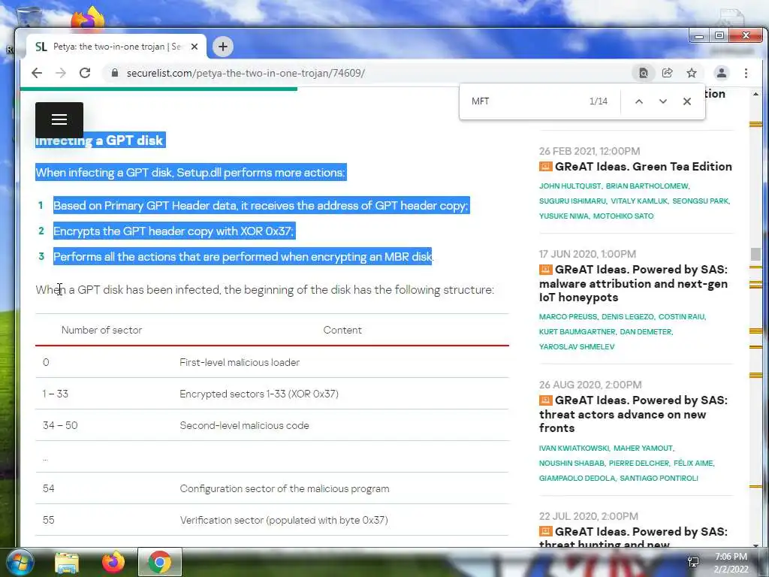Open a new tab with plus button
The height and width of the screenshot is (577, 769).
click(222, 47)
